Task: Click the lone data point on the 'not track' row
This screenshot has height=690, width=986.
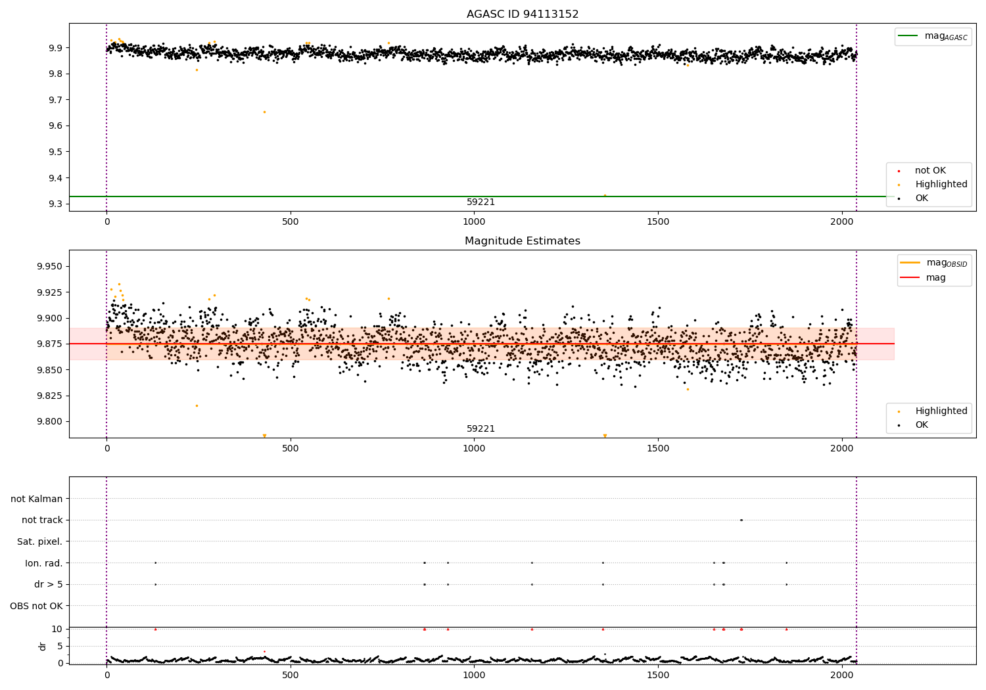Action: click(x=741, y=520)
